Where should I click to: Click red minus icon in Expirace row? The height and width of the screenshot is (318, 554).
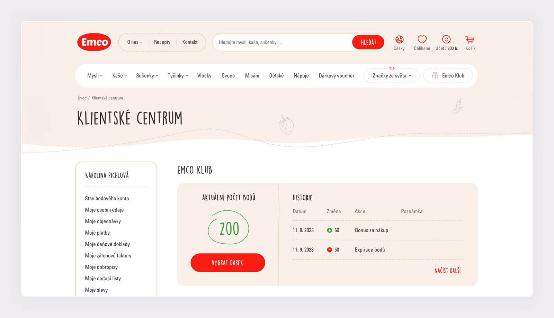(329, 250)
